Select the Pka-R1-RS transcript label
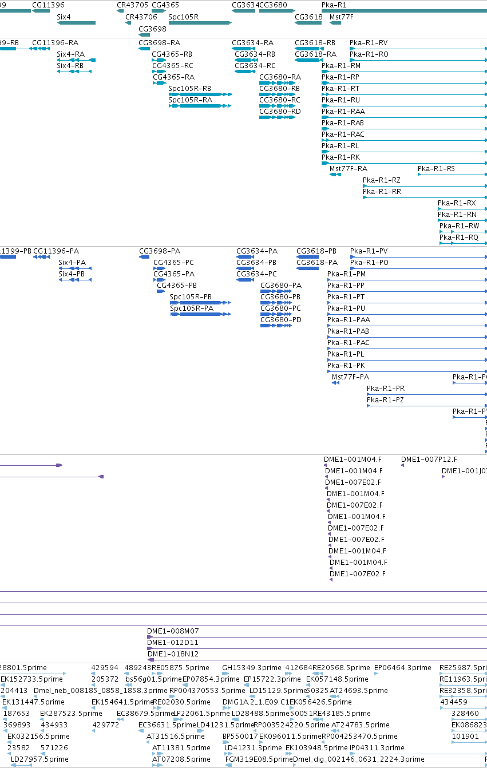 (x=436, y=168)
